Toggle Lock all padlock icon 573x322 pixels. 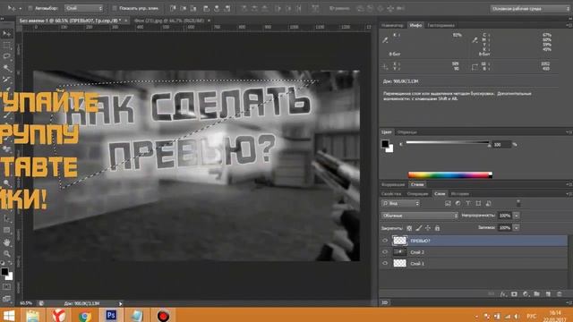click(x=438, y=228)
